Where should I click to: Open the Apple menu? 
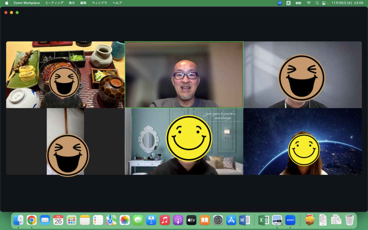[6, 3]
